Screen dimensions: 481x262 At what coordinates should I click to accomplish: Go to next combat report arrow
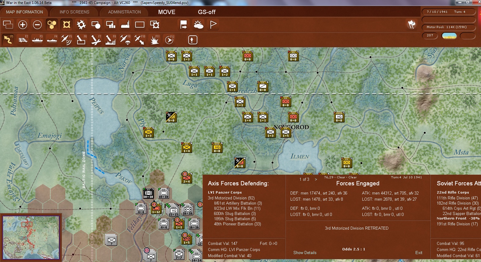pos(316,179)
